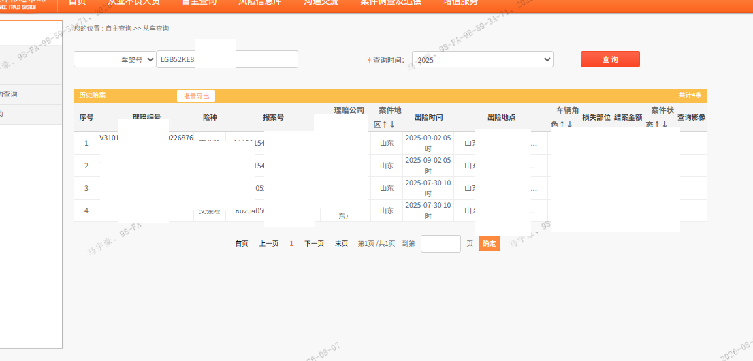753x361 pixels.
Task: Focus the VIN input field containing LGB52KE8
Action: [x=227, y=60]
